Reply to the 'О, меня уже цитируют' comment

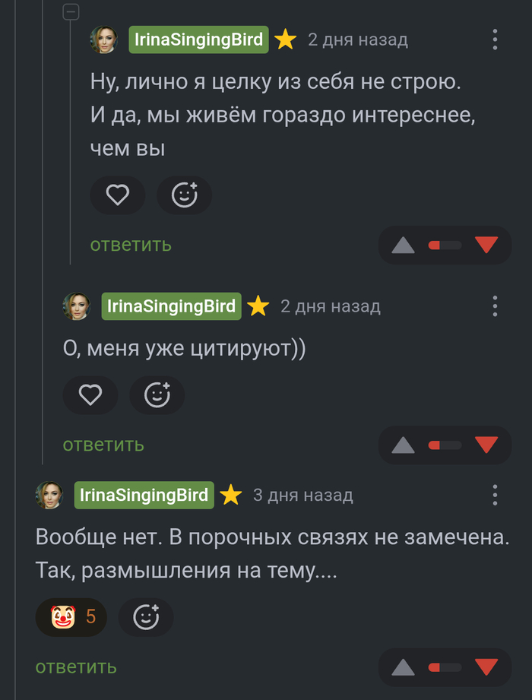pyautogui.click(x=103, y=445)
